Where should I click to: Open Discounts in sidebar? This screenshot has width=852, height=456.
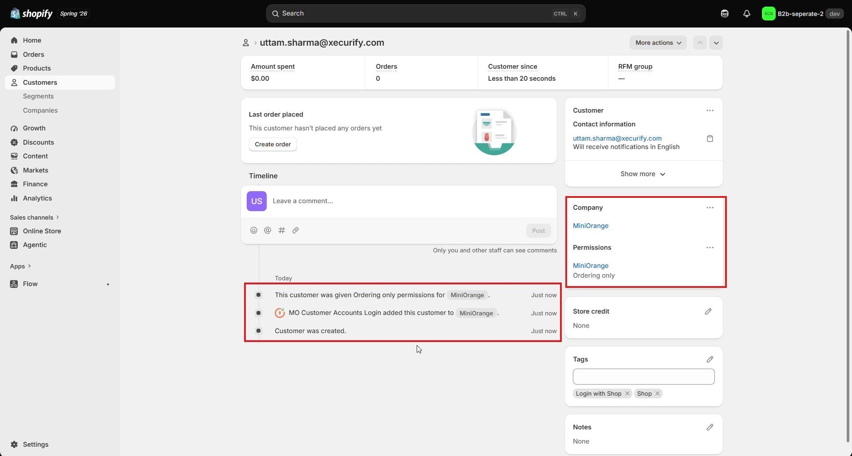click(x=60, y=142)
